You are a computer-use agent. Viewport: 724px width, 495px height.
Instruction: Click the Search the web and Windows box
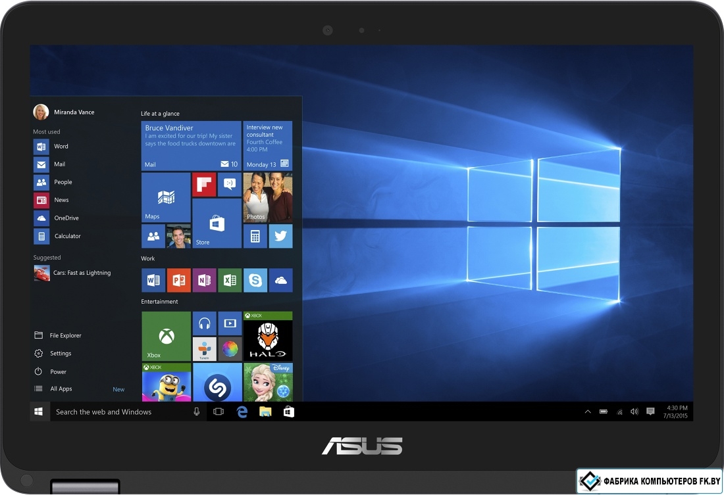pos(128,412)
